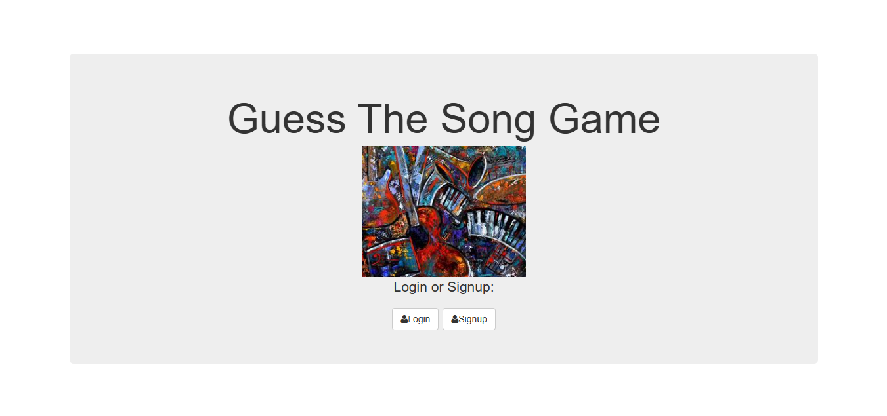Click the user icon on Login button
887x416 pixels.
pyautogui.click(x=404, y=320)
